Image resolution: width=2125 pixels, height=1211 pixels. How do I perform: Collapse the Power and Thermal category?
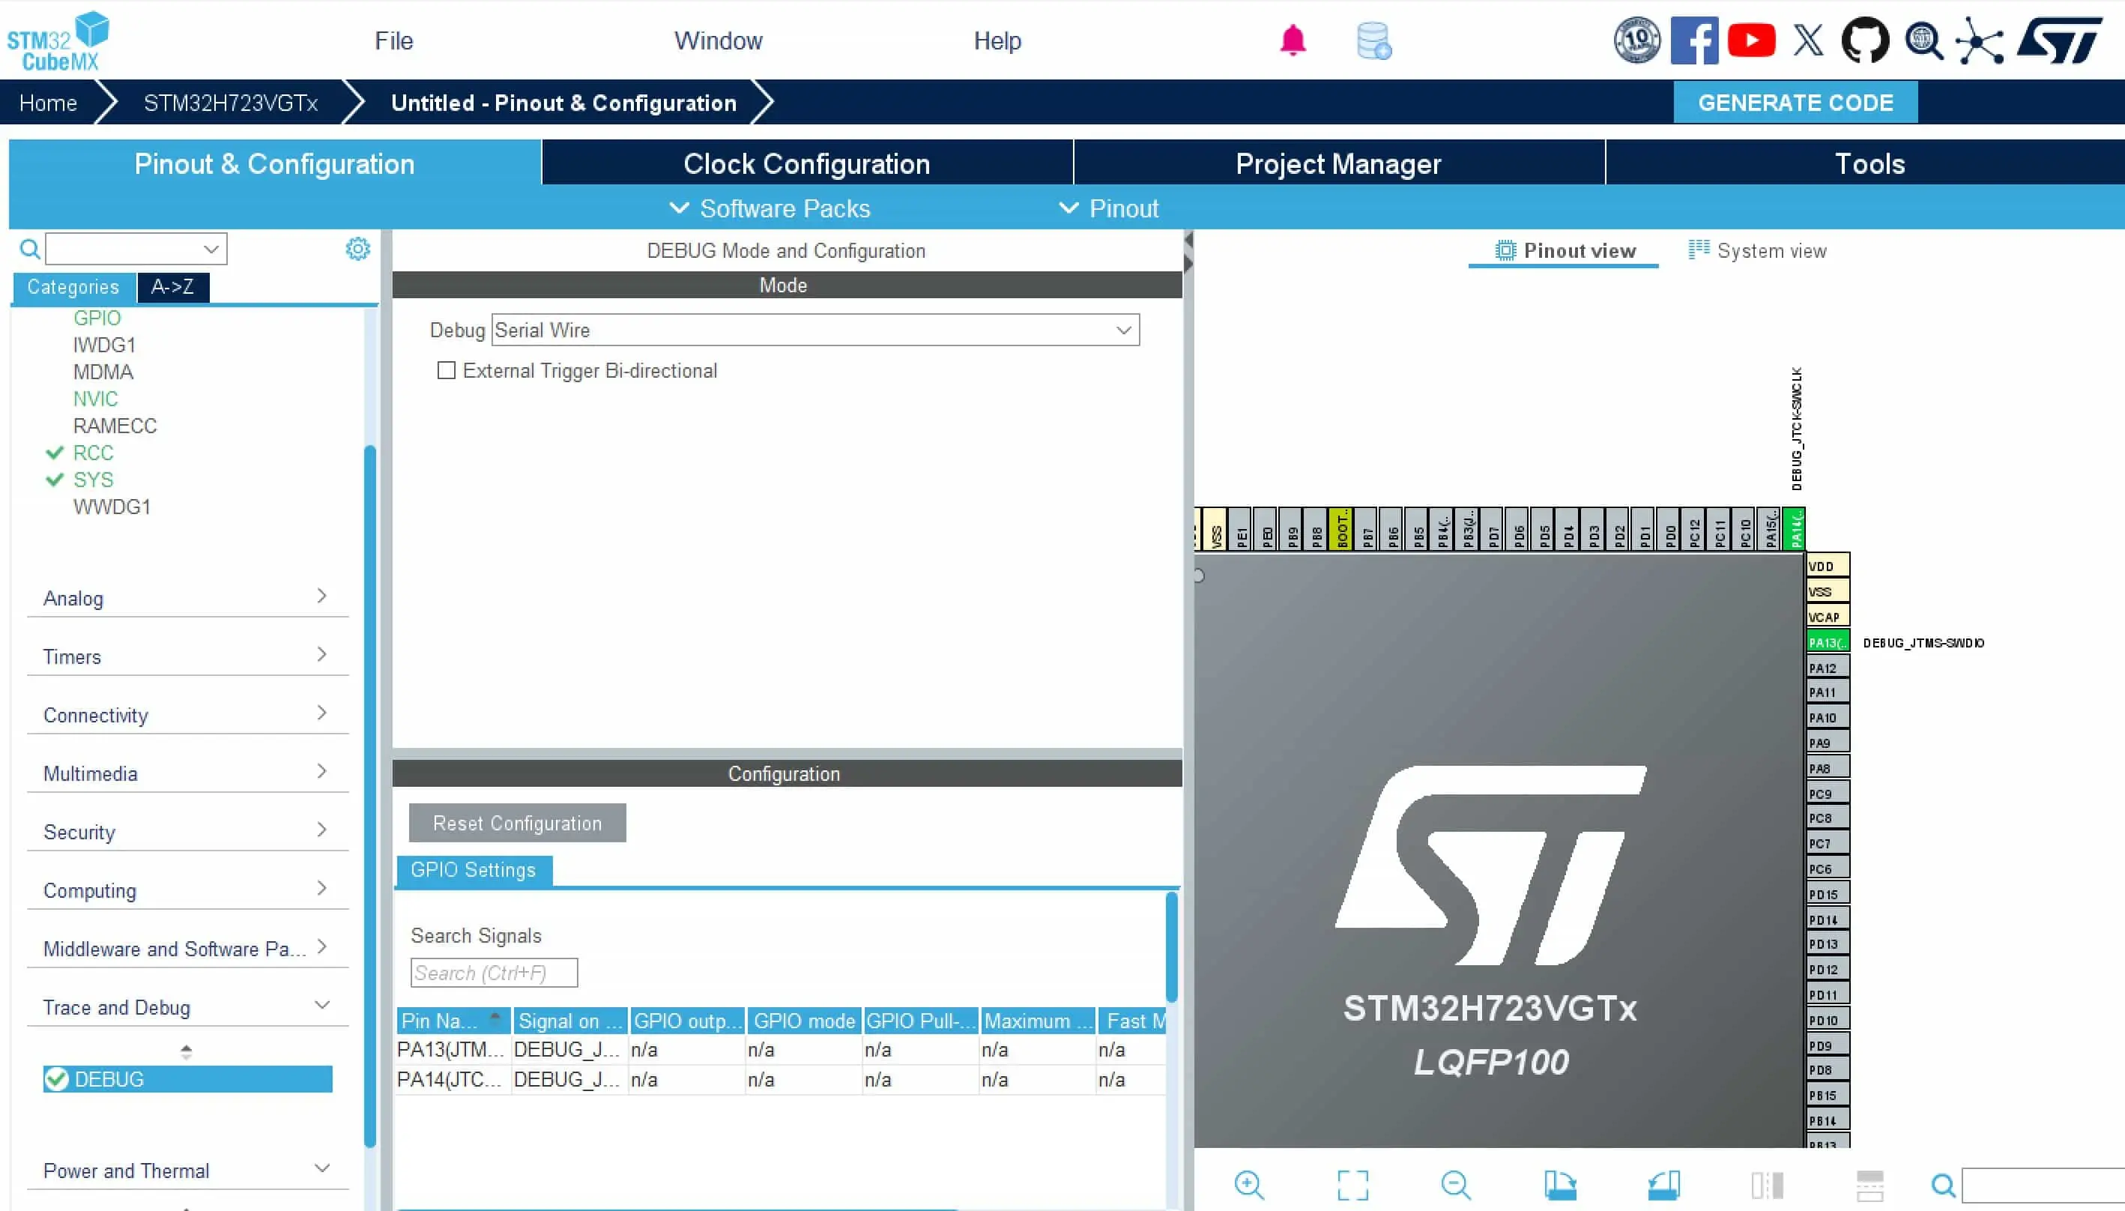[187, 1170]
